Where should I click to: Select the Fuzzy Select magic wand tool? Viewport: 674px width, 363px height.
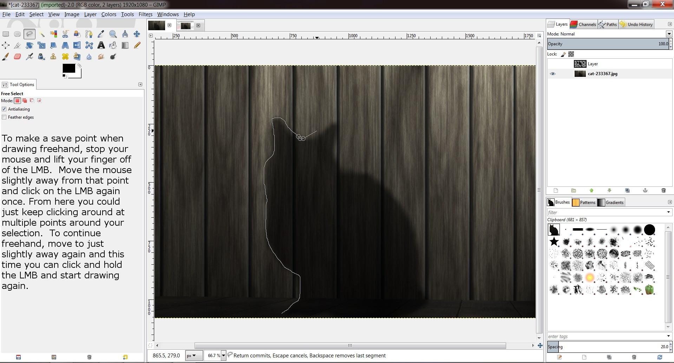(x=42, y=34)
